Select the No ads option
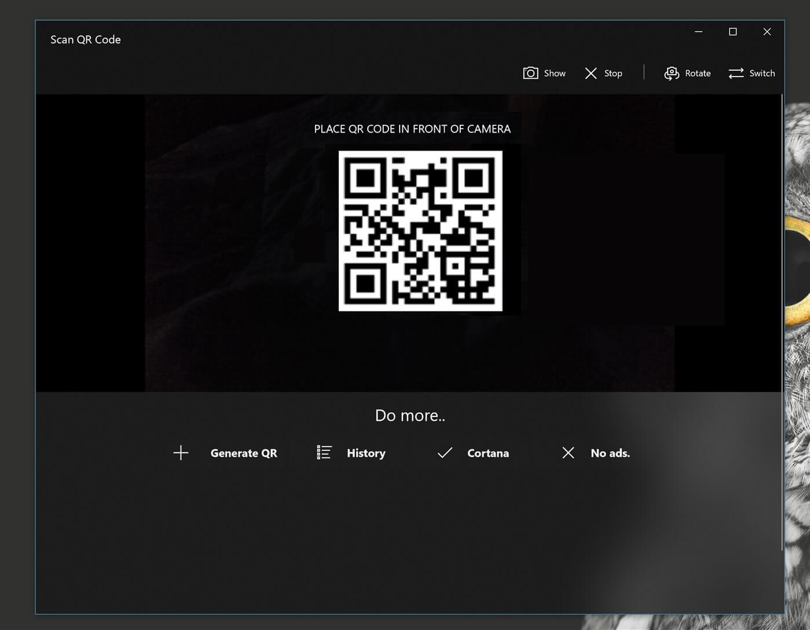The width and height of the screenshot is (810, 630). click(610, 453)
